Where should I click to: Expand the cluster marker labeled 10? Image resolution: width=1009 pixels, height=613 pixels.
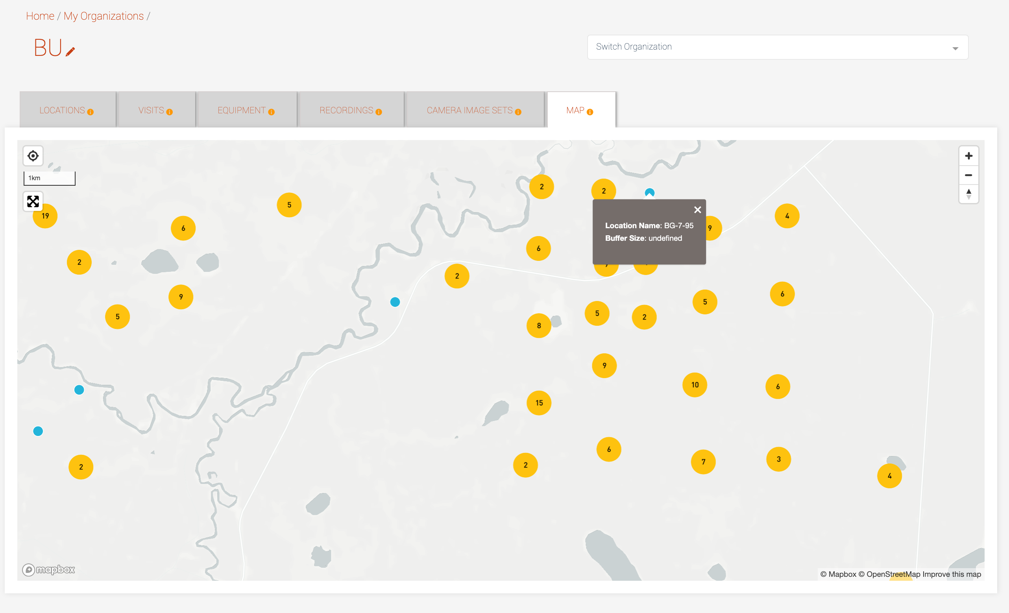(695, 385)
